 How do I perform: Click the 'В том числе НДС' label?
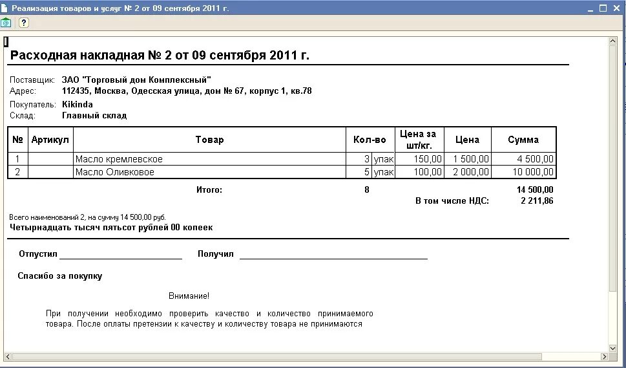coord(452,201)
